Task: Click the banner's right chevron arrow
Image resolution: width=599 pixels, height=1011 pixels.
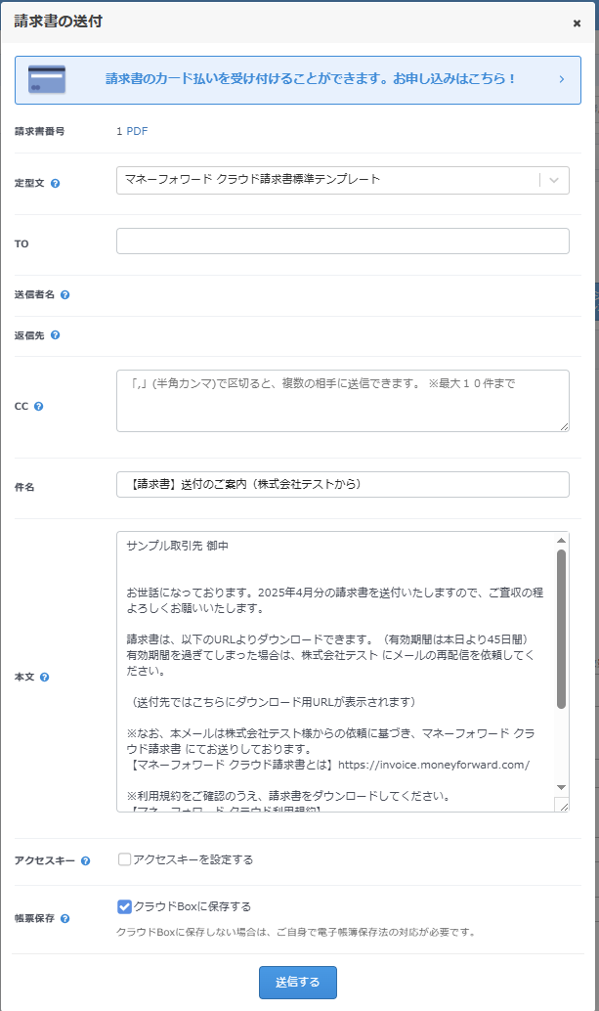Action: pyautogui.click(x=562, y=79)
